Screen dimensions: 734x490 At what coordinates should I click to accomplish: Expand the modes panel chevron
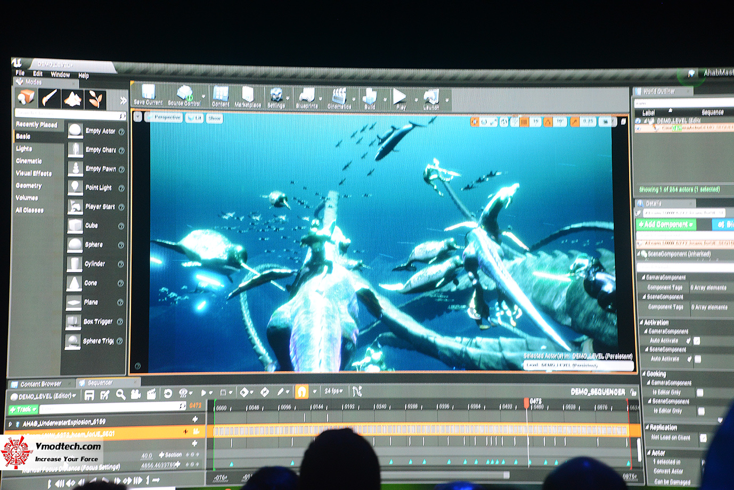pos(124,100)
